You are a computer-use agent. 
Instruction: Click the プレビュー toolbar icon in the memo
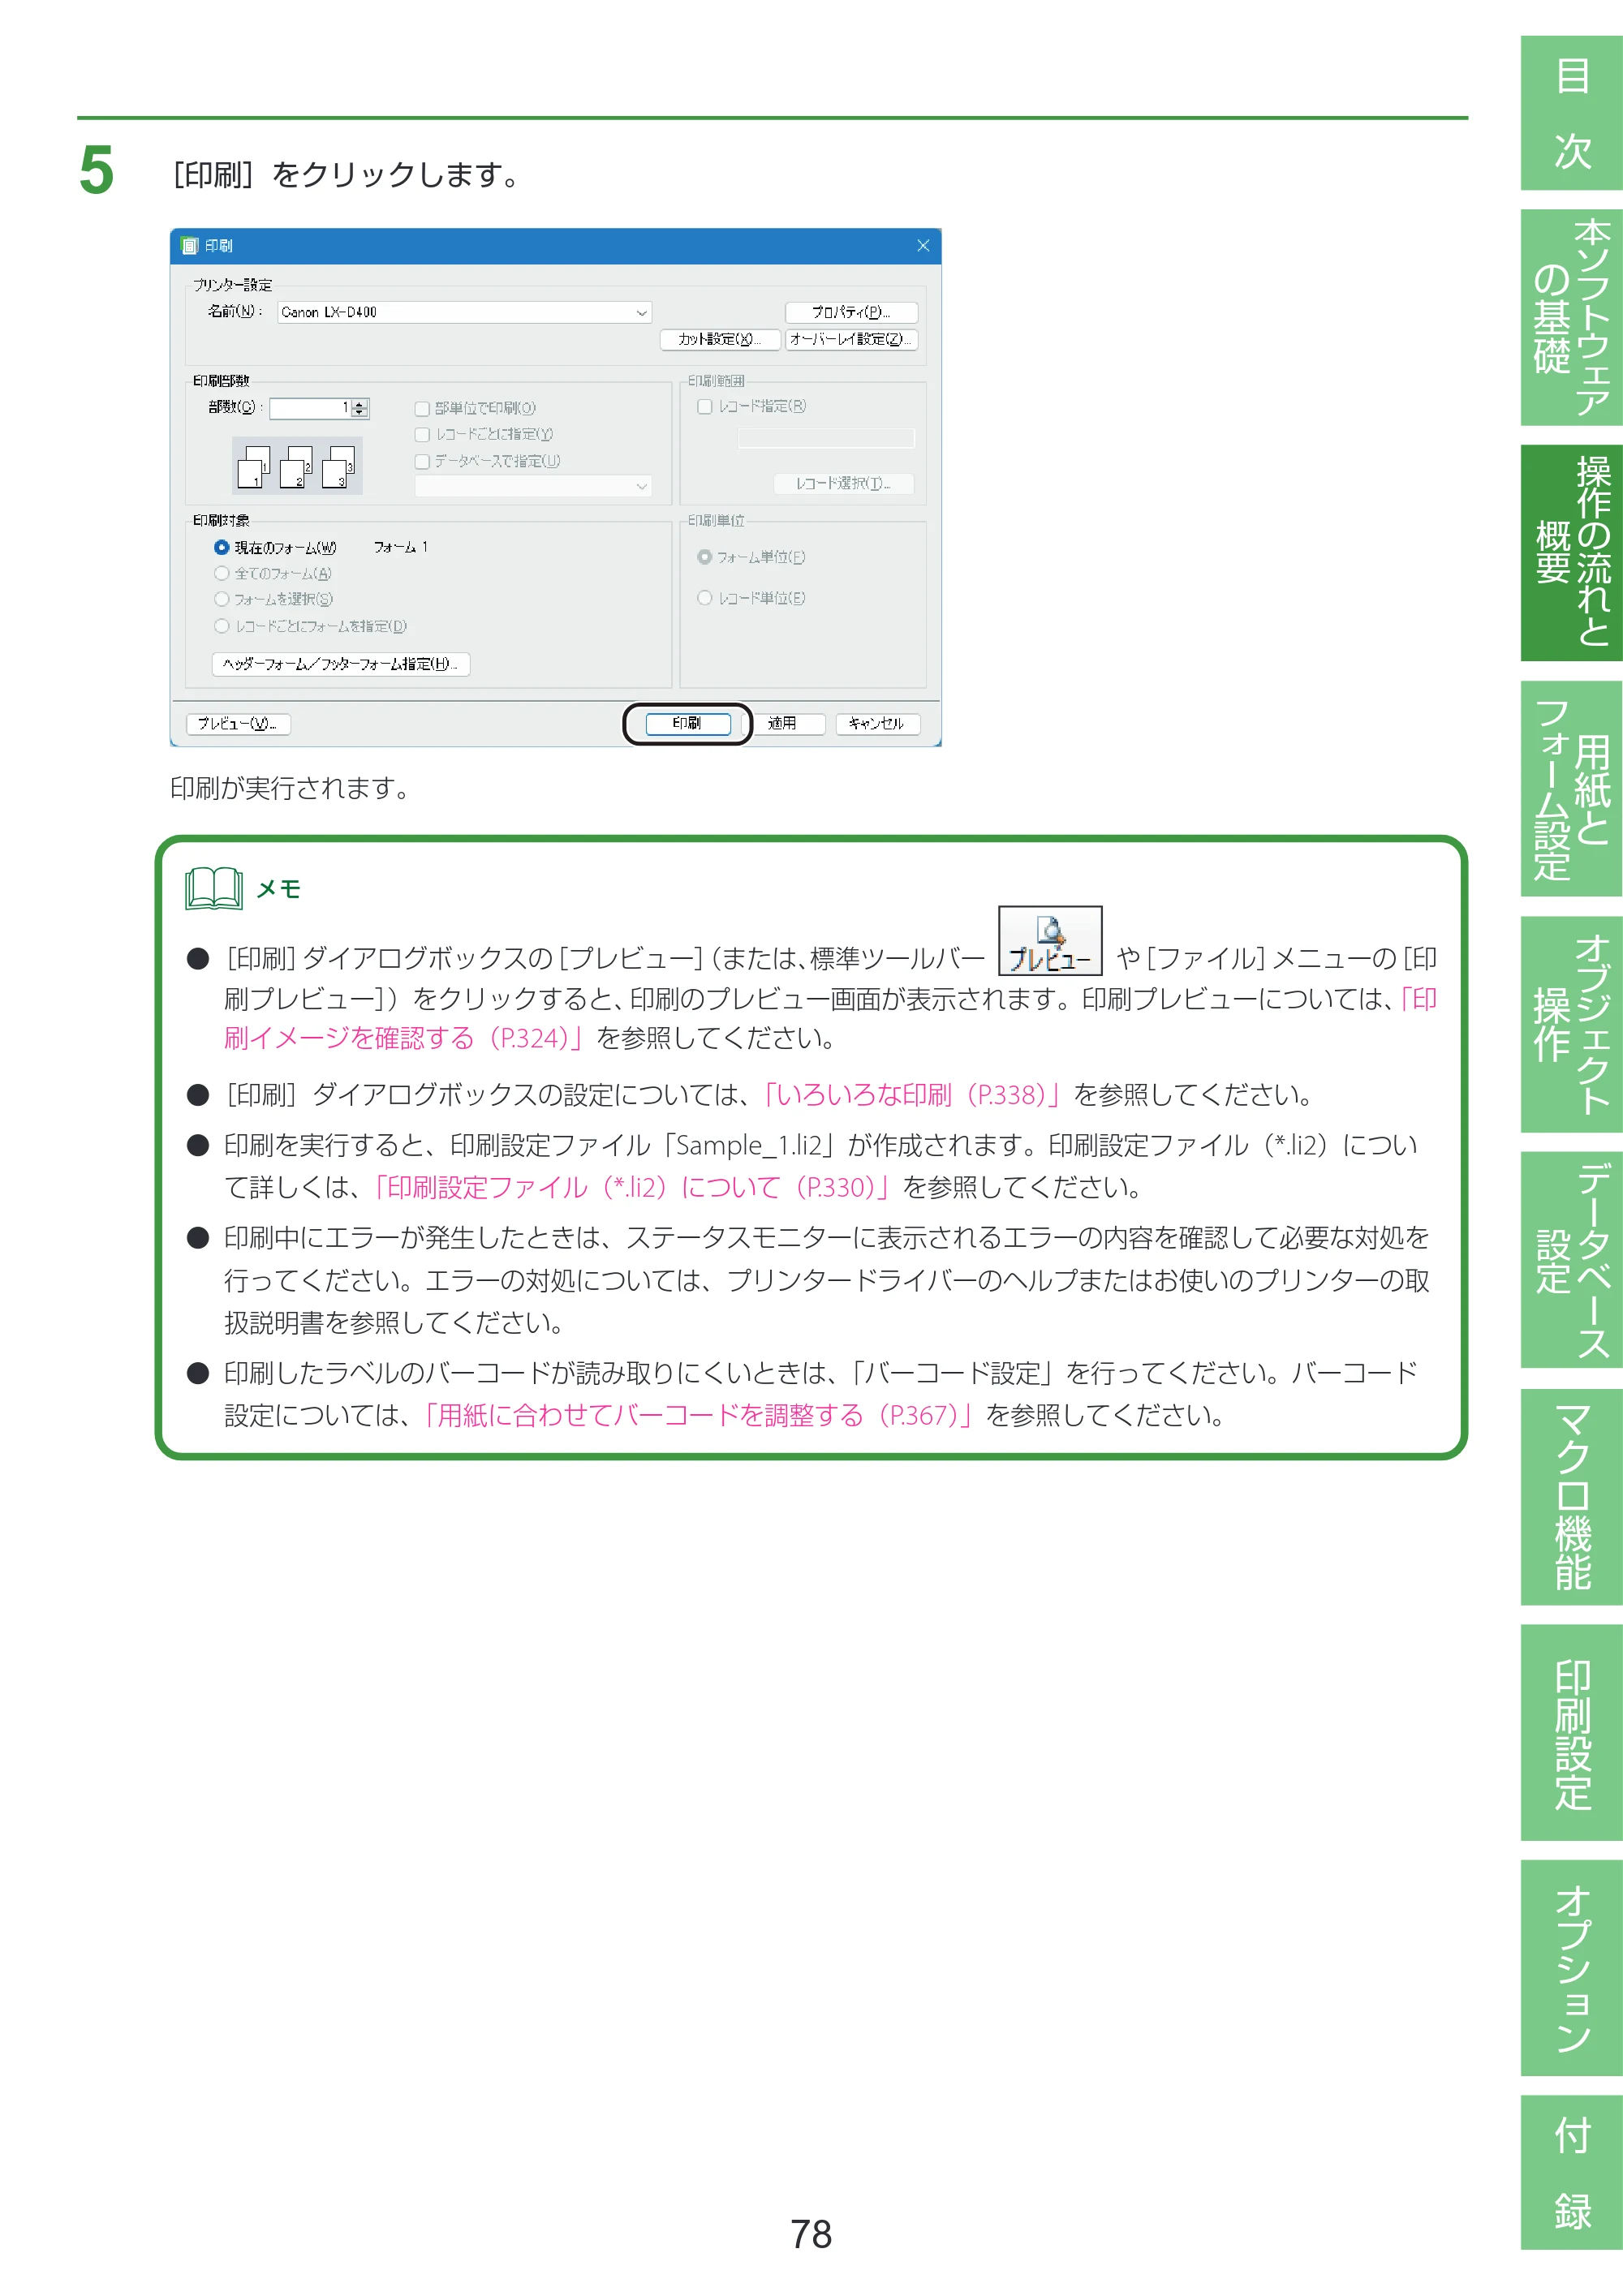click(x=1049, y=940)
